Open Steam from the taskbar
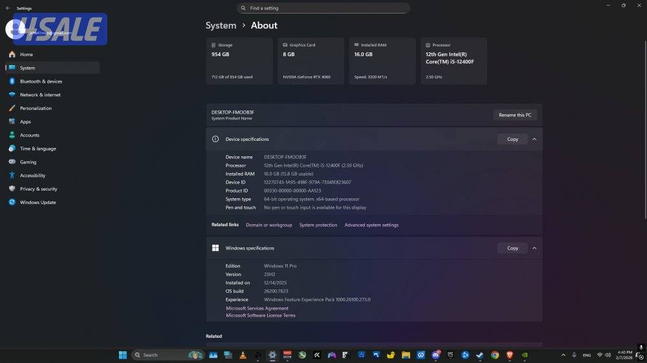Viewport: 647px width, 363px height. point(480,355)
